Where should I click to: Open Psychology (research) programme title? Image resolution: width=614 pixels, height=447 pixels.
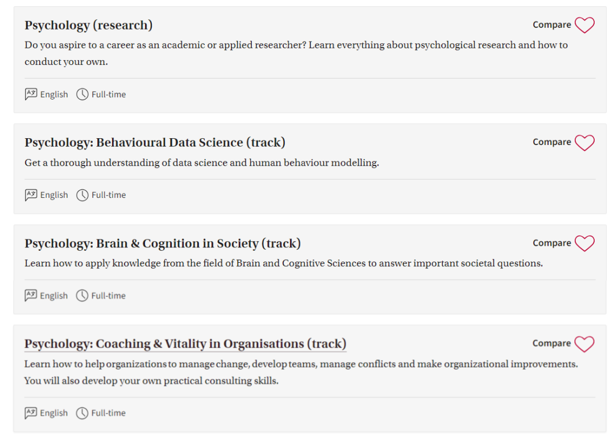89,25
